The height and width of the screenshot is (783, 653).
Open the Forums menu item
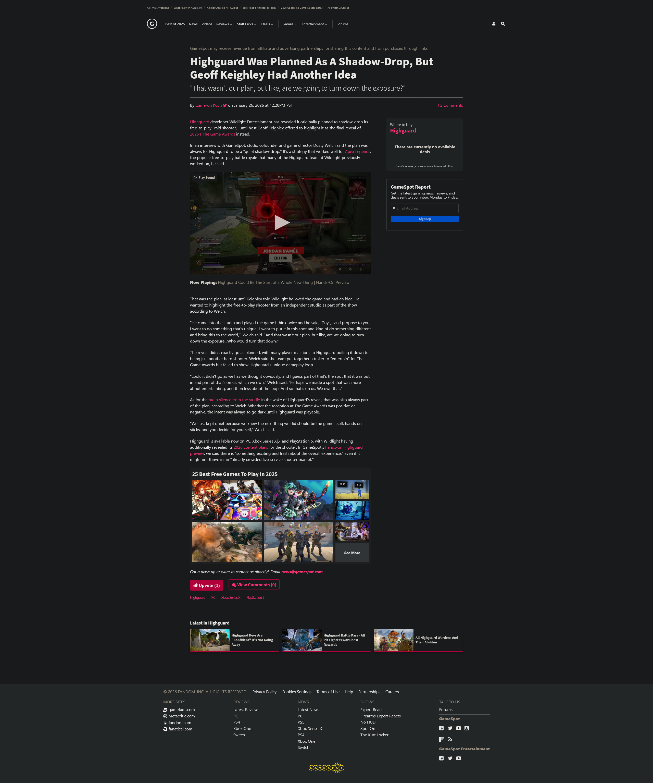click(x=342, y=24)
